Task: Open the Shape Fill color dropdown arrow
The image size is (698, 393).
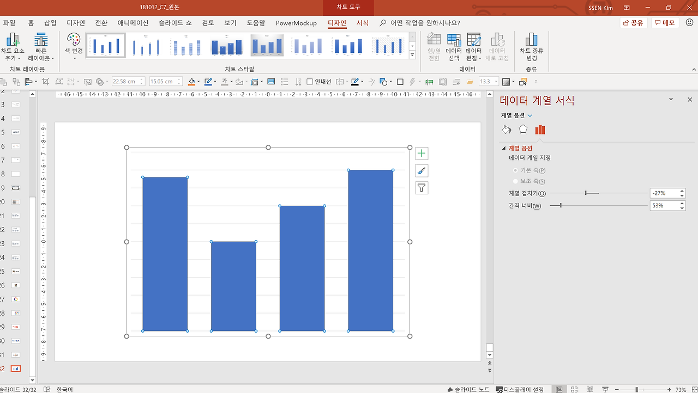Action: (x=198, y=82)
